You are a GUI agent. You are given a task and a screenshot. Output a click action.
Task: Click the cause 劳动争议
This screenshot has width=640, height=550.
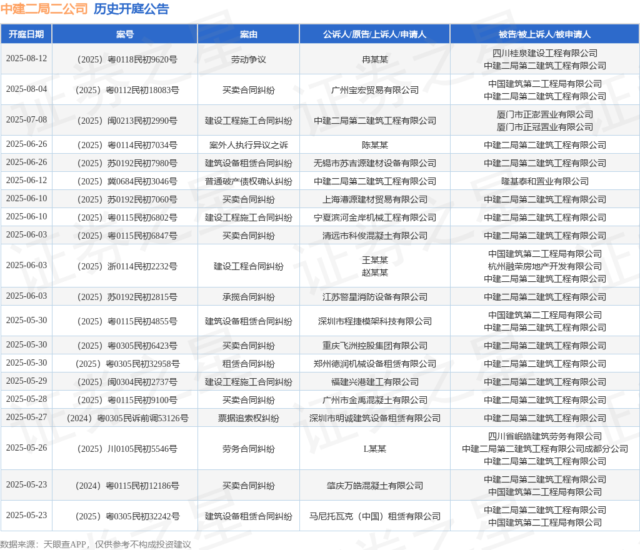(x=249, y=59)
